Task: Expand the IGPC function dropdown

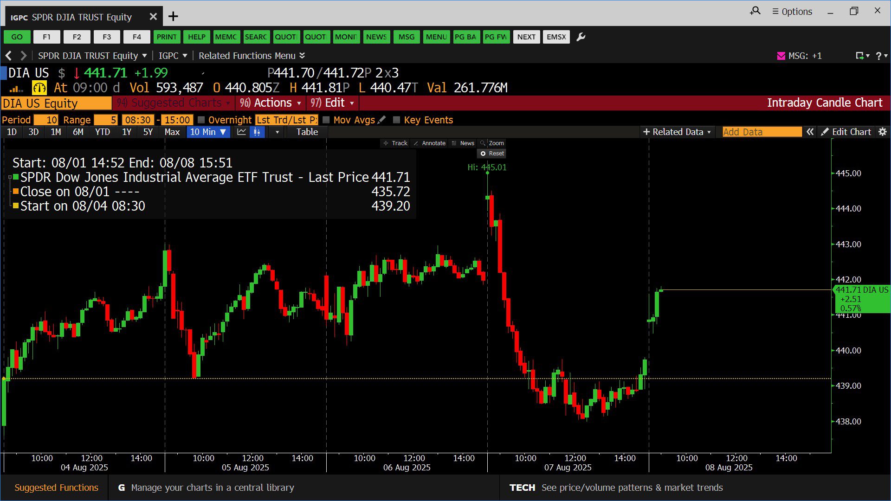Action: [x=173, y=56]
